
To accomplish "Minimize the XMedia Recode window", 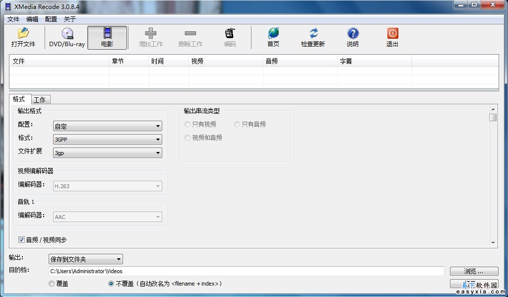I will click(x=461, y=5).
